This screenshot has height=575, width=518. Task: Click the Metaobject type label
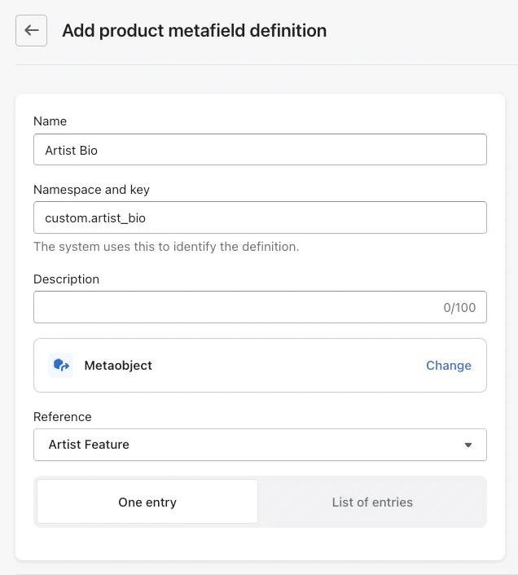(118, 365)
